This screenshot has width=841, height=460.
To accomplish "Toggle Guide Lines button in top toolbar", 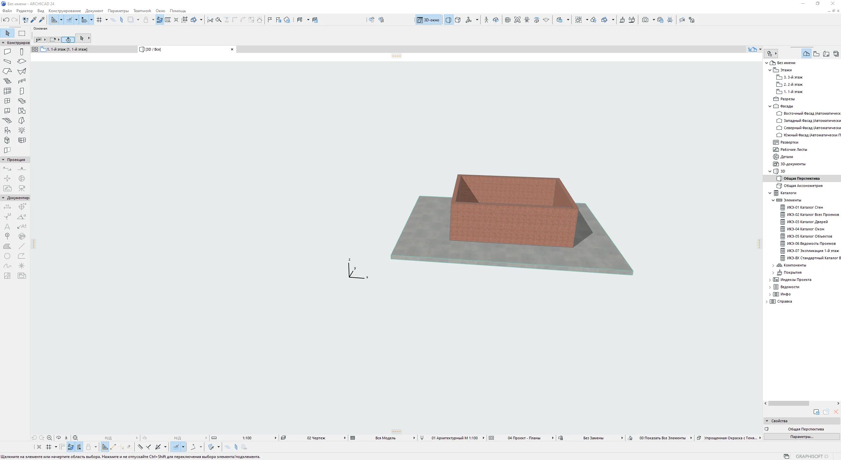I will 54,20.
